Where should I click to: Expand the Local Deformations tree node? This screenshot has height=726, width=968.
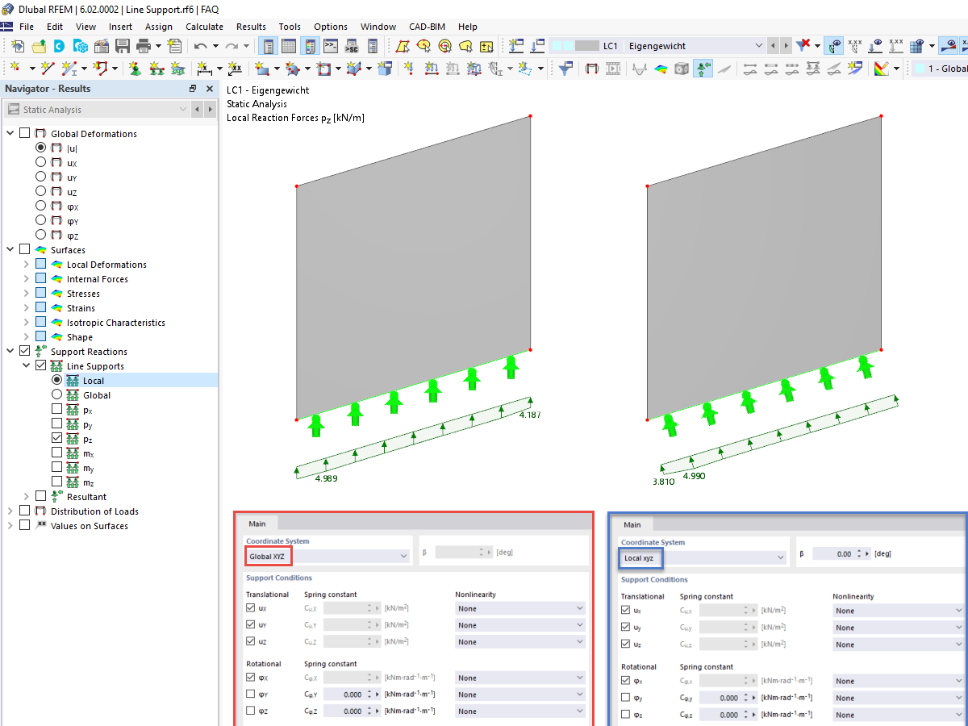pyautogui.click(x=26, y=265)
